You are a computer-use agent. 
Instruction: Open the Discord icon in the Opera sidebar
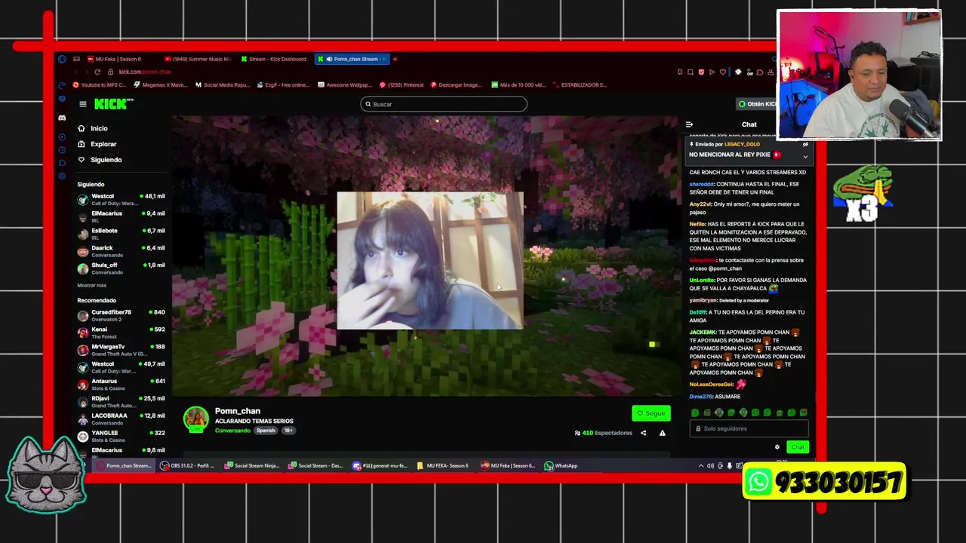(62, 118)
